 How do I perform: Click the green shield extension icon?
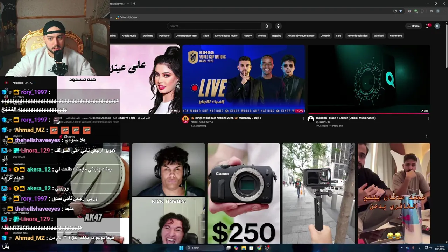pyautogui.click(x=416, y=11)
